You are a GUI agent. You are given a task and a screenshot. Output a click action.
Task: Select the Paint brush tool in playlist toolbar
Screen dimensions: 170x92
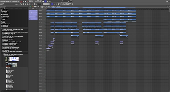34,6
